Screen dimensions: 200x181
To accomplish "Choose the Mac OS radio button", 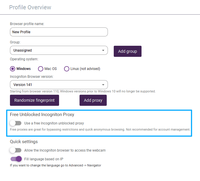I will (41, 69).
